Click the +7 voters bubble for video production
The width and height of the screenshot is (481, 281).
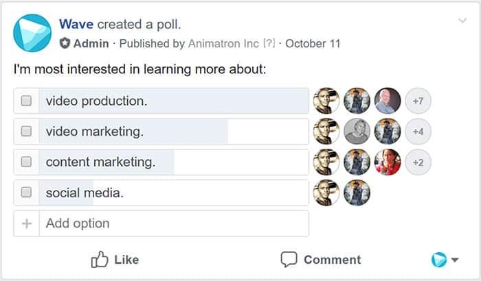coord(418,101)
